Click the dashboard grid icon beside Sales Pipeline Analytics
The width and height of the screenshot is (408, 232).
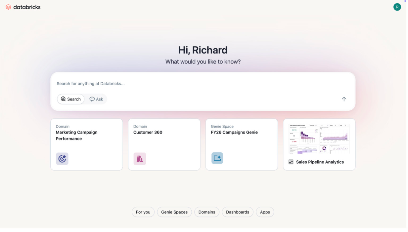(291, 162)
